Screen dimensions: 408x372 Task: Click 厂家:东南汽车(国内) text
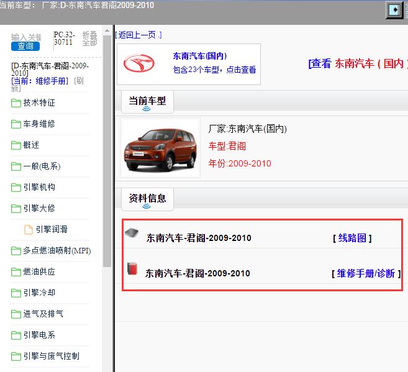coord(247,129)
